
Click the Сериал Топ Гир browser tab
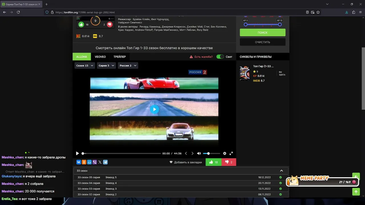pyautogui.click(x=21, y=4)
